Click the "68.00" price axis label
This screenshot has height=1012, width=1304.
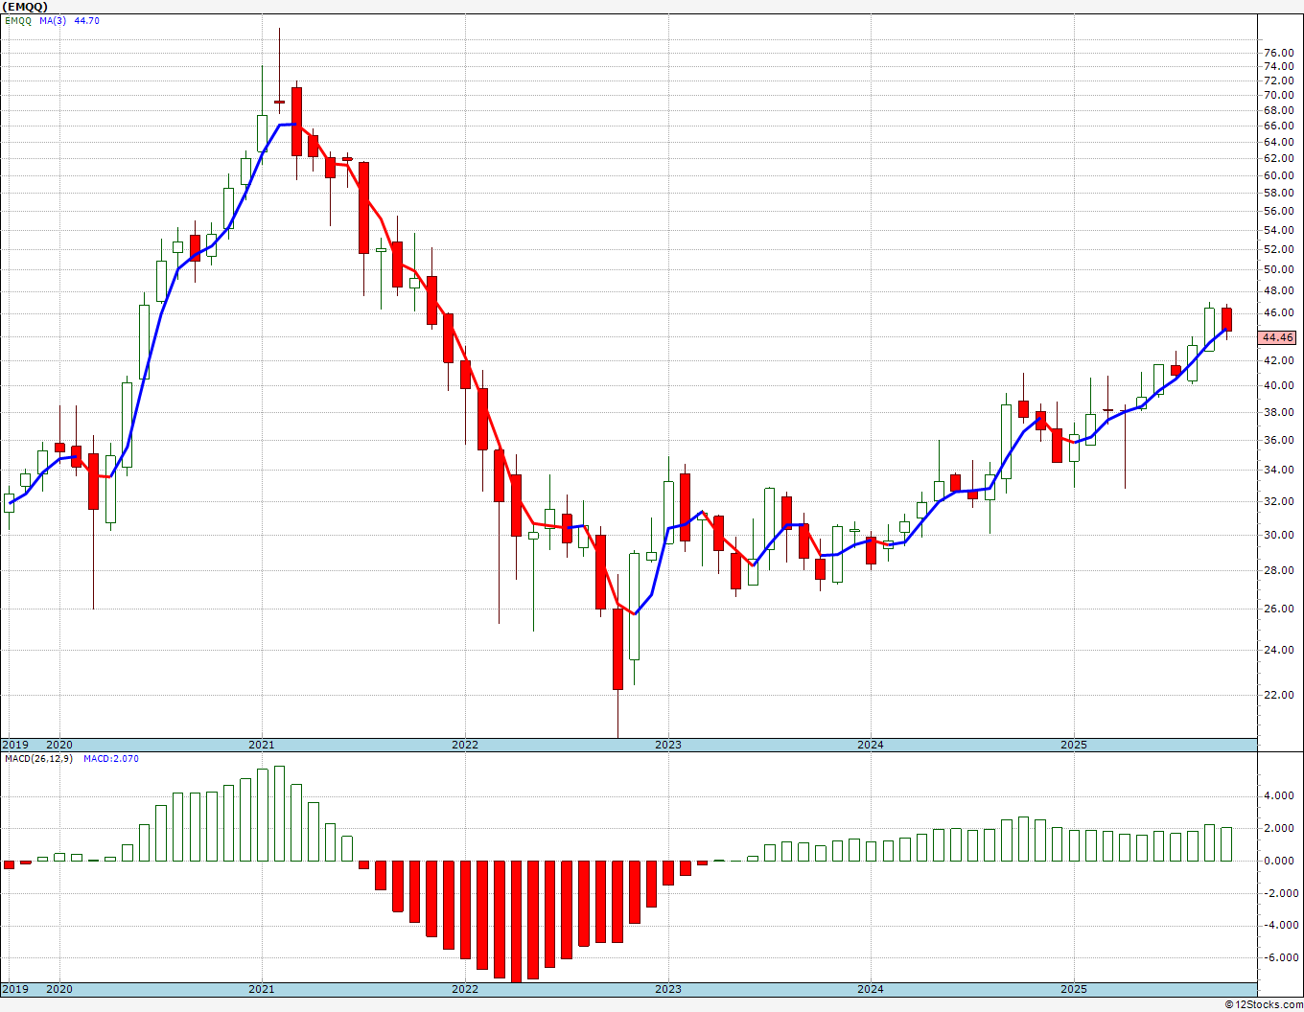(1279, 109)
